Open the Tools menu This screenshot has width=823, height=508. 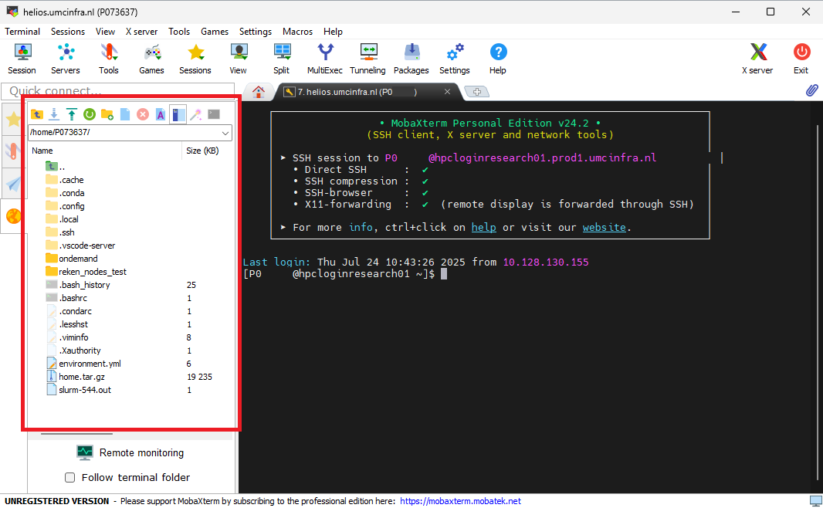pos(179,32)
